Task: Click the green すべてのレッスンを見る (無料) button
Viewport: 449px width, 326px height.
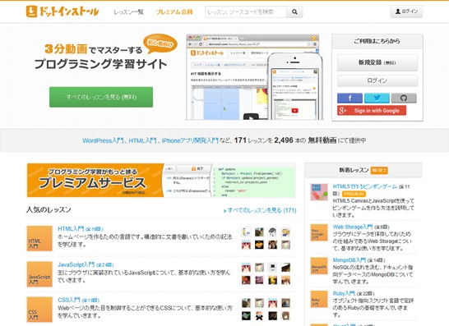Action: tap(101, 97)
